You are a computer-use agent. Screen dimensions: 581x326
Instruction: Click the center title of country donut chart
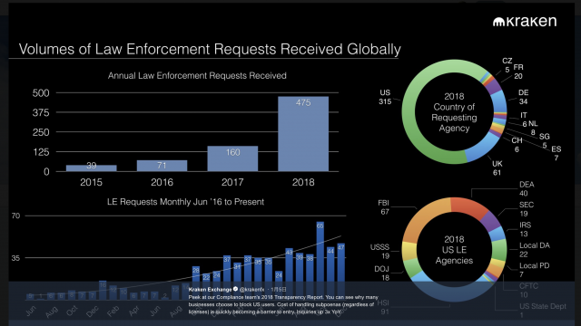click(454, 112)
